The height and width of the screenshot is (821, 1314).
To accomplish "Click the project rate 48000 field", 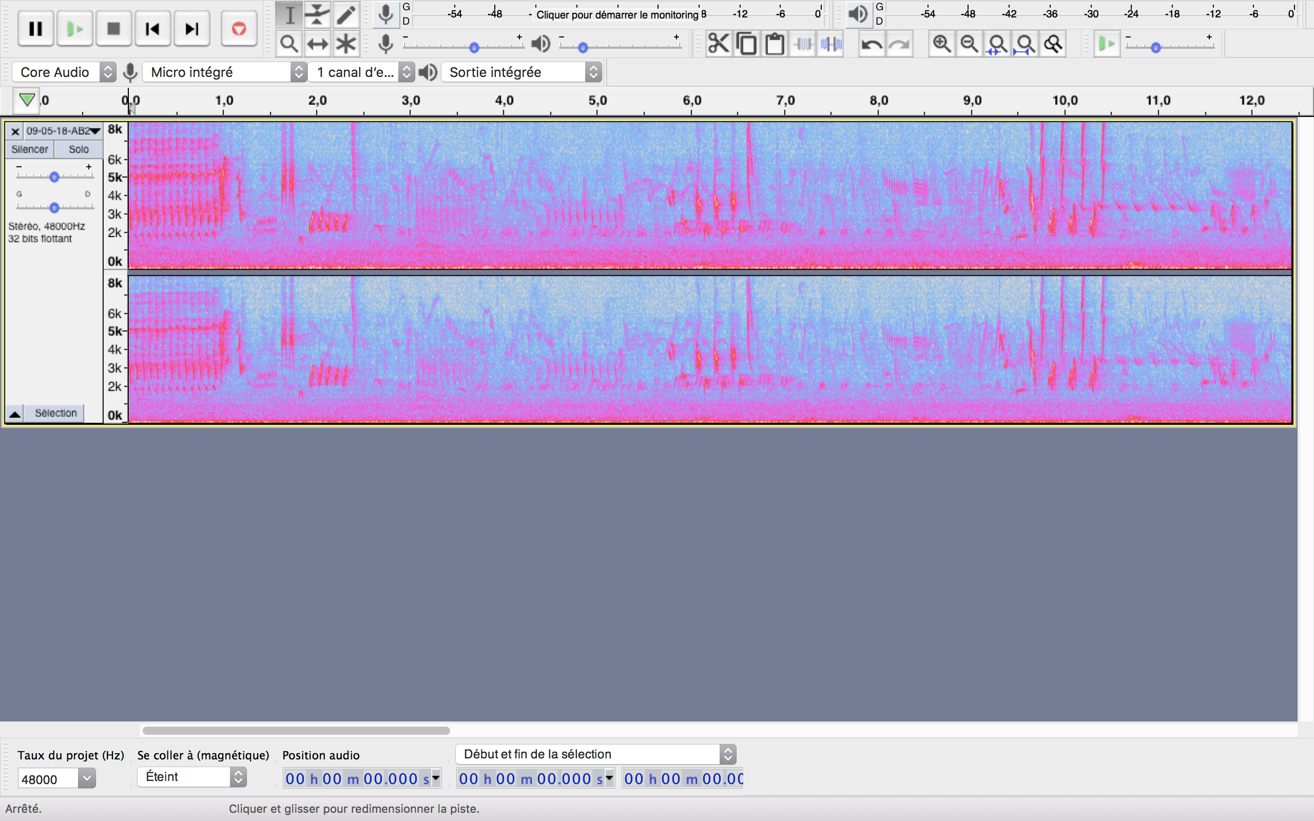I will (x=48, y=779).
